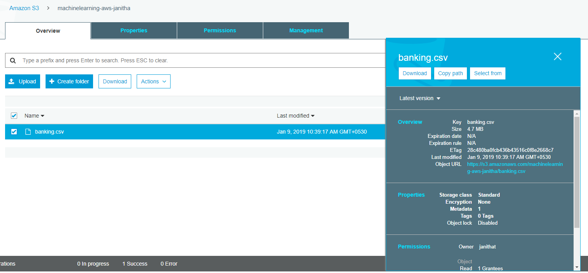This screenshot has width=588, height=273.
Task: Open the Properties tab
Action: coord(134,30)
